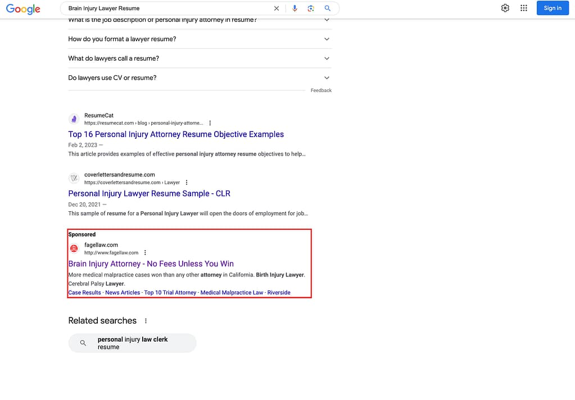
Task: Click the Sponsored label
Action: tap(82, 235)
